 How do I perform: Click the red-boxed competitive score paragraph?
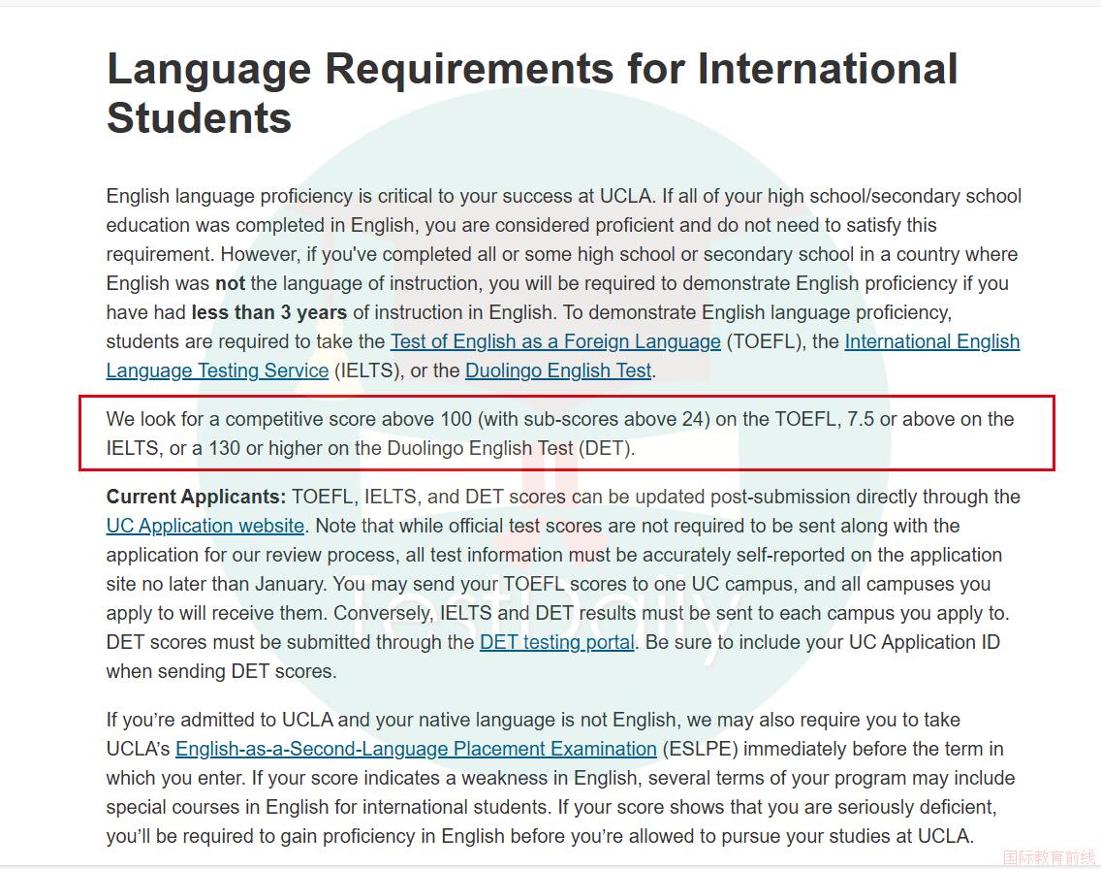click(560, 434)
